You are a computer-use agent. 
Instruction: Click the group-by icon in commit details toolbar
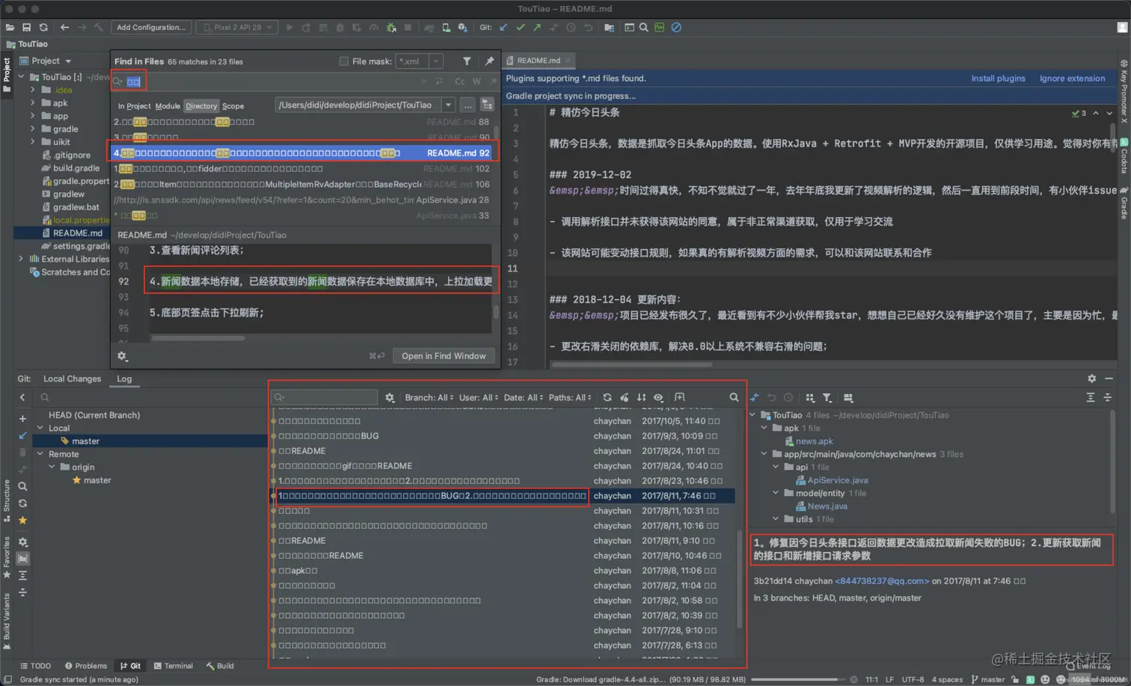tap(809, 397)
